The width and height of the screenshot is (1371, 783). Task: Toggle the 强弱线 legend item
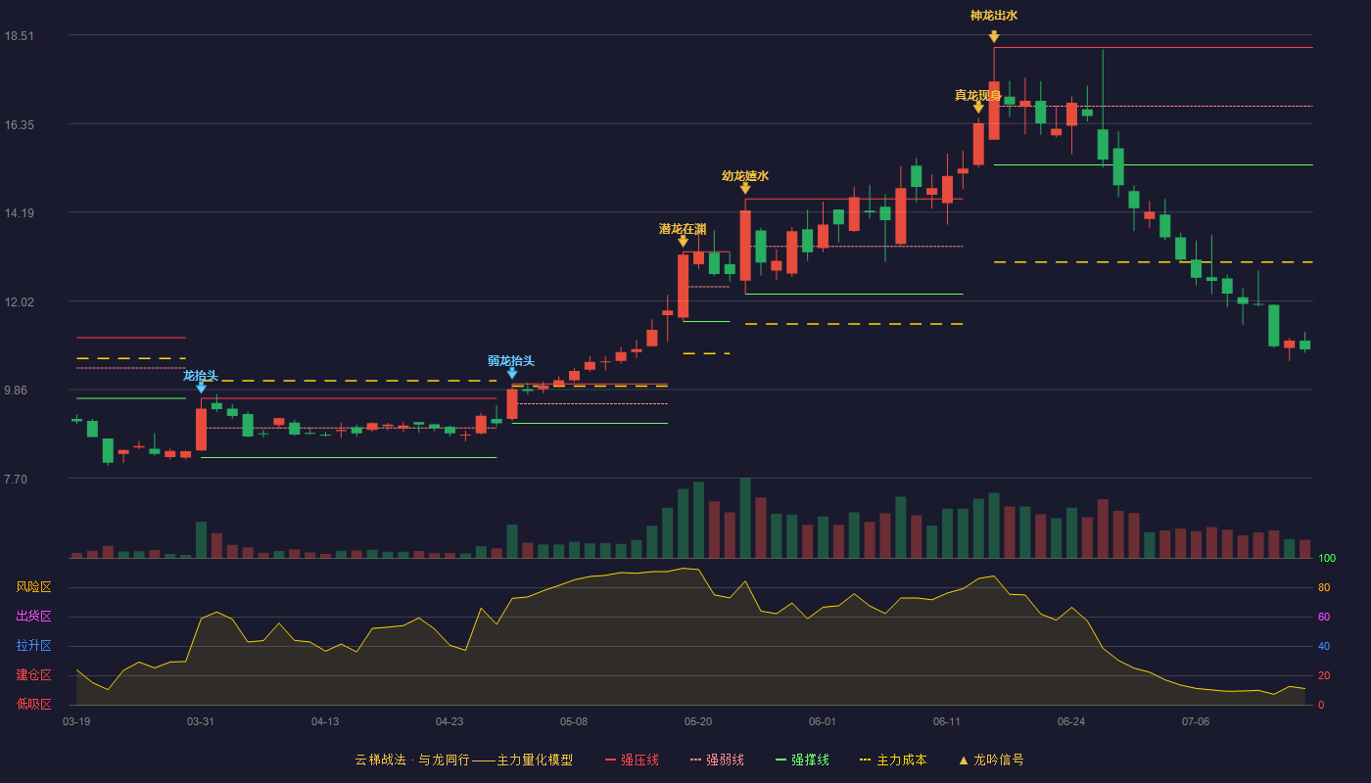717,760
